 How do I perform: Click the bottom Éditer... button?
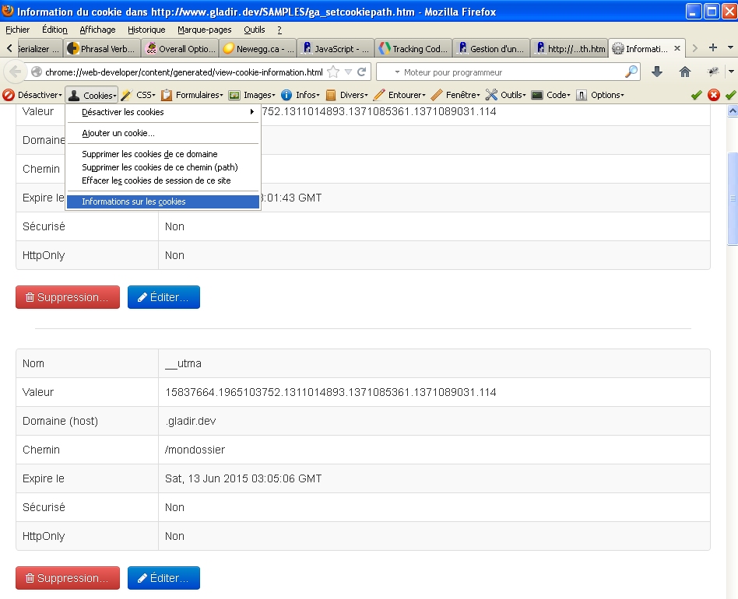point(163,578)
